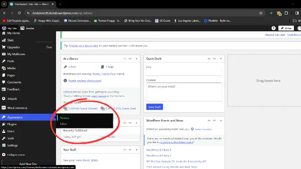Toggle the Activity panel collapse arrow

point(136,123)
